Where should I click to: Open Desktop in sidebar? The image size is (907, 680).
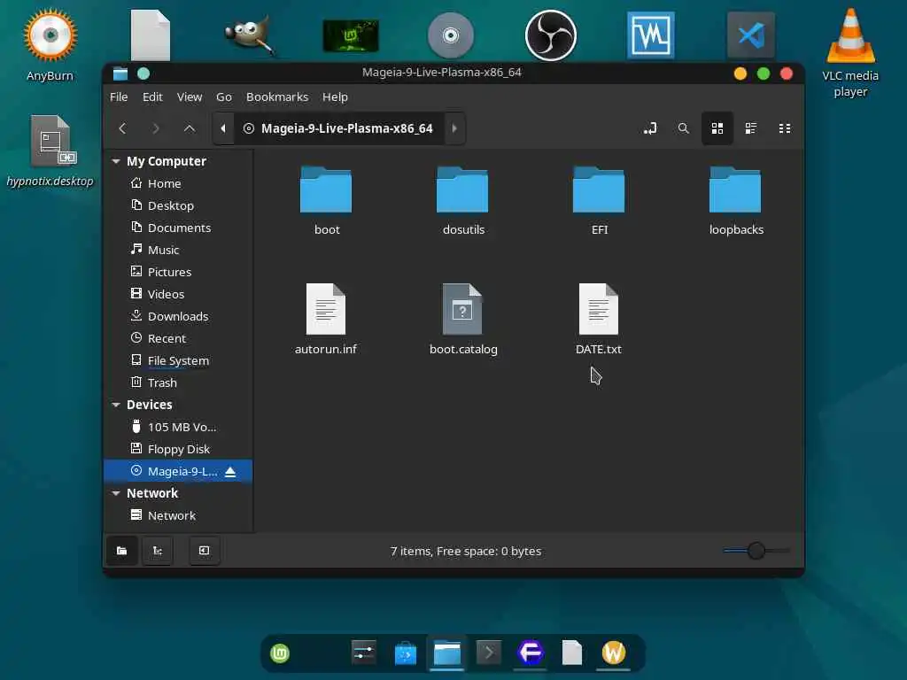coord(178,205)
